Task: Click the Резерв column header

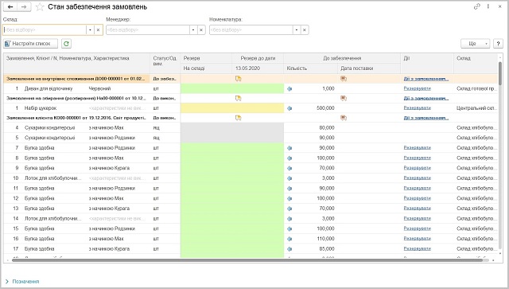Action: 206,58
